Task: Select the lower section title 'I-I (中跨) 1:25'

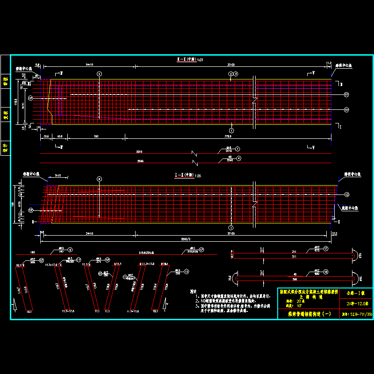Action: click(188, 175)
